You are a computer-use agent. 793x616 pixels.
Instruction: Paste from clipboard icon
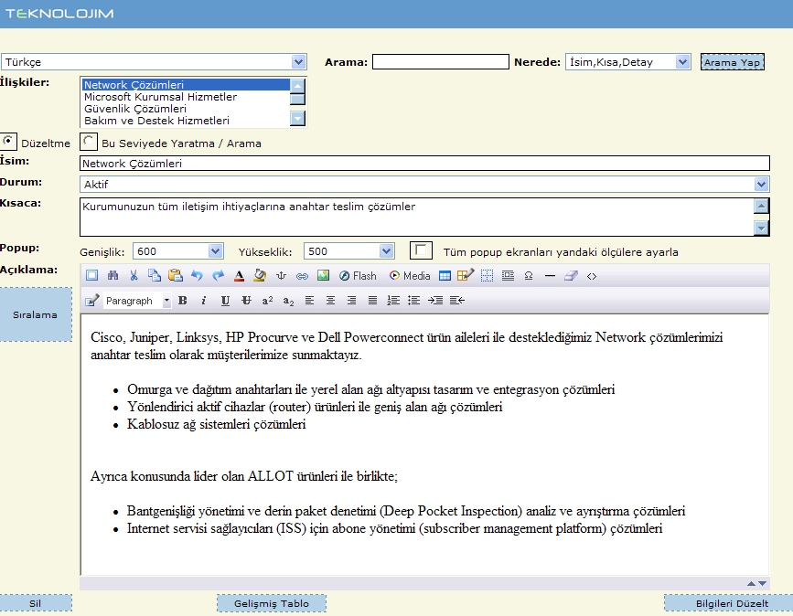176,275
